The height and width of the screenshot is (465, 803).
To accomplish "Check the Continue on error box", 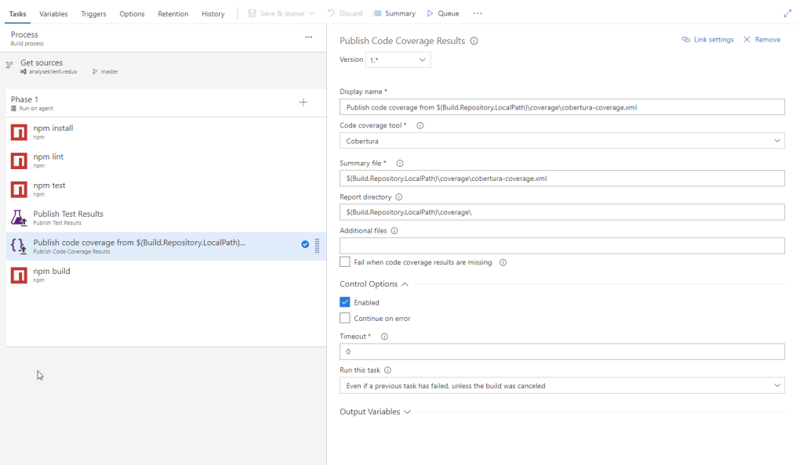I will [x=345, y=319].
